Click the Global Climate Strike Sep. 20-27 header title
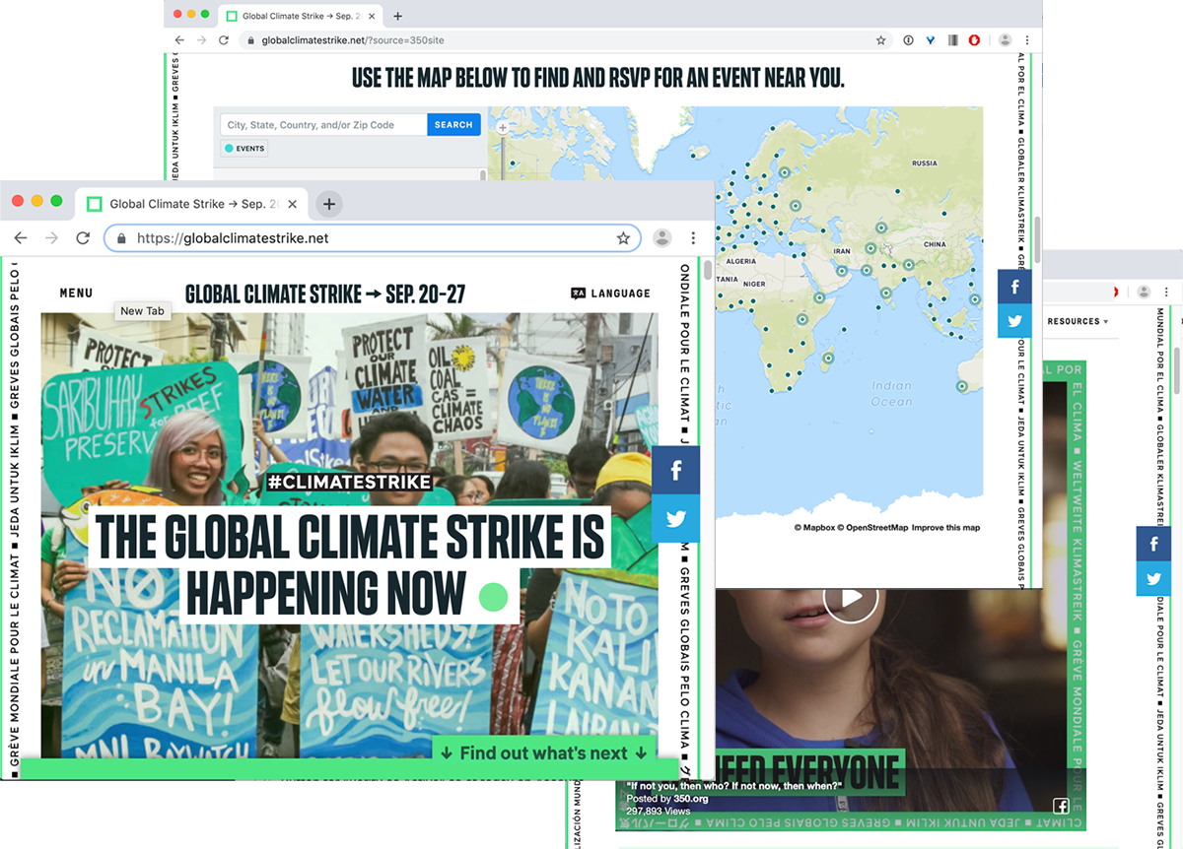The width and height of the screenshot is (1183, 849). point(325,294)
